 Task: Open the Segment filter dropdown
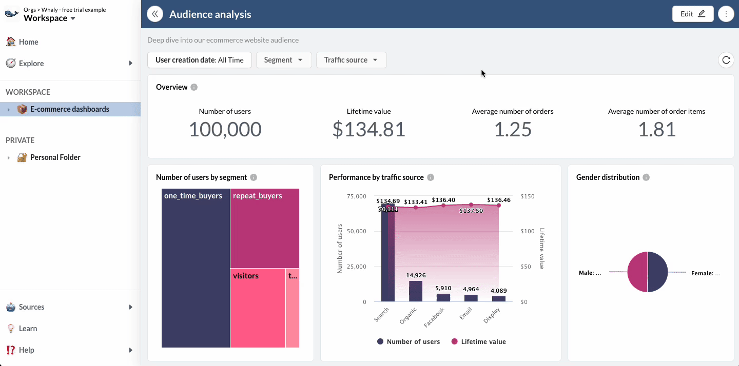(x=283, y=60)
